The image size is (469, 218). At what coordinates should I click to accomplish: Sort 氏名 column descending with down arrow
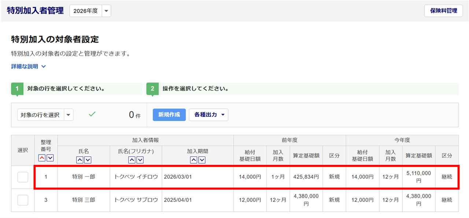pos(88,160)
